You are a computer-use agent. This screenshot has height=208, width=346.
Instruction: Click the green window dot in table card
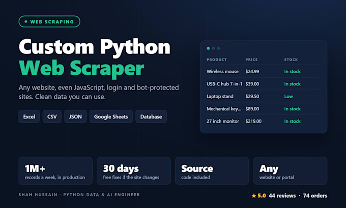pyautogui.click(x=208, y=48)
